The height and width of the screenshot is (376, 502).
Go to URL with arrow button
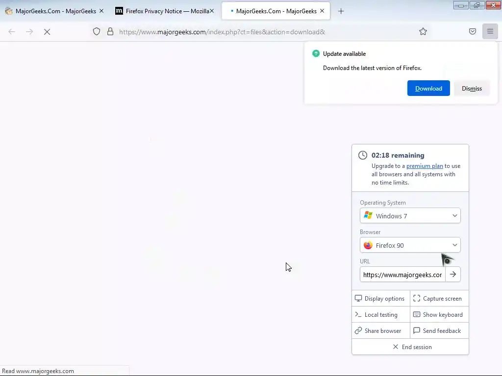[452, 274]
